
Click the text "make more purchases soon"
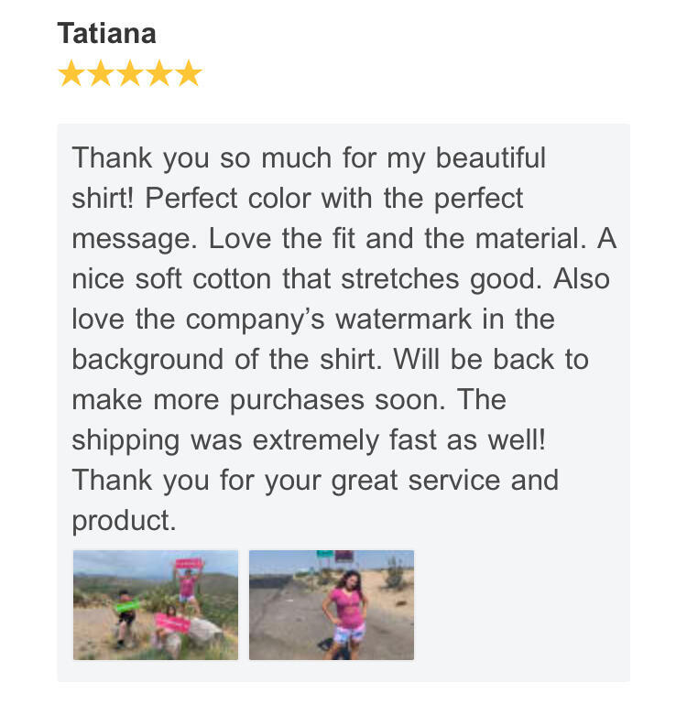point(259,399)
